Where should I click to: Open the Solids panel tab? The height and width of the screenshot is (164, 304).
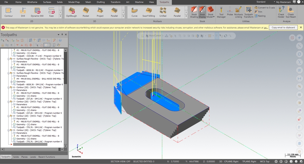[x=16, y=157]
